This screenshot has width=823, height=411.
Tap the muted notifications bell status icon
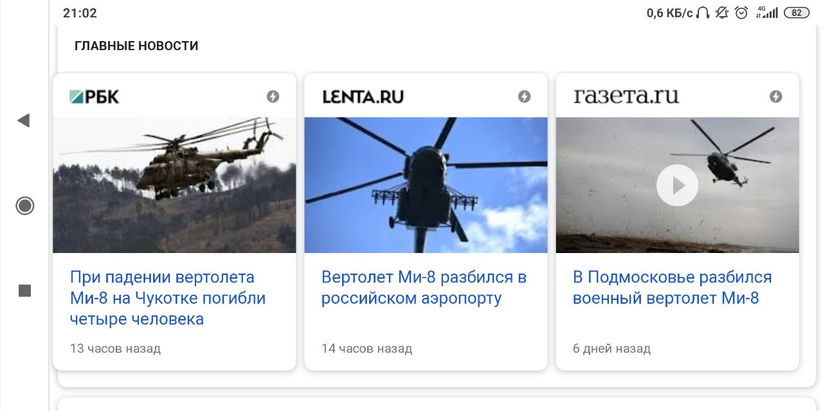(721, 13)
